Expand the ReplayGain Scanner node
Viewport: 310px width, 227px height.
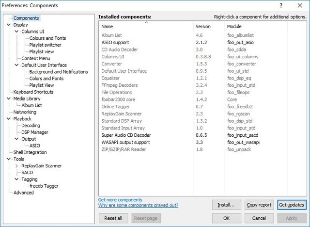pos(16,166)
